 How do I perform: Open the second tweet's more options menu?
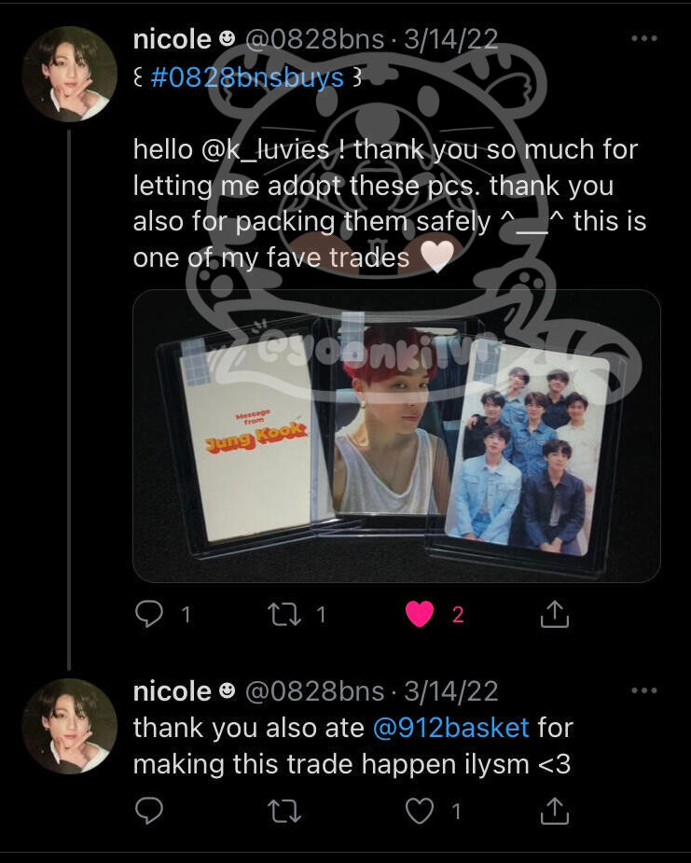click(x=644, y=690)
